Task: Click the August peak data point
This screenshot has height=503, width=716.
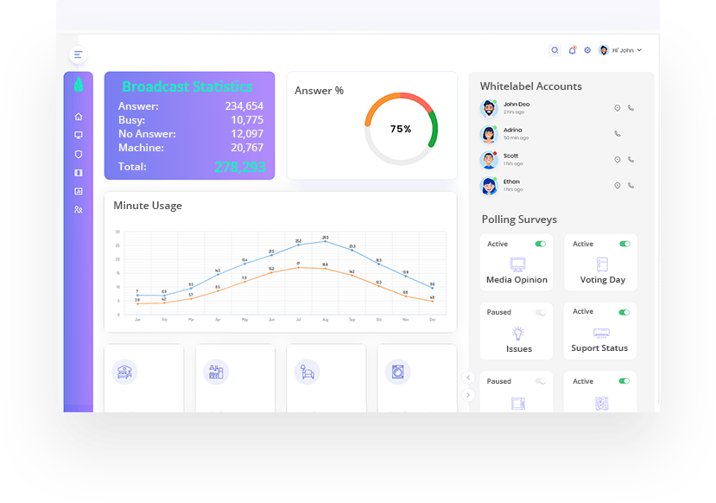Action: 325,241
